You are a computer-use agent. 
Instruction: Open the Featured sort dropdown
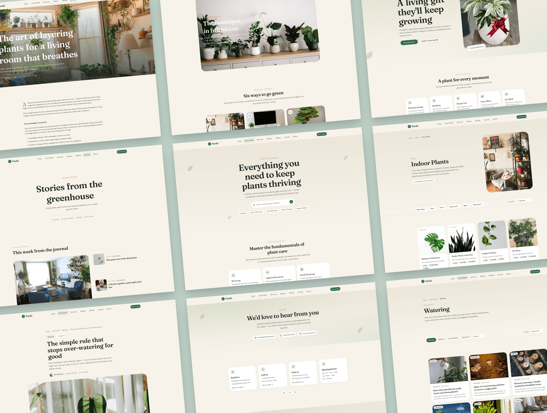pyautogui.click(x=524, y=200)
